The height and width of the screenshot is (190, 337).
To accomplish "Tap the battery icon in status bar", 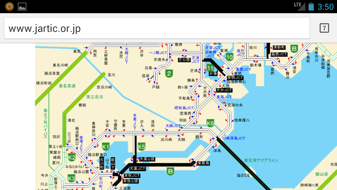I will [x=311, y=6].
